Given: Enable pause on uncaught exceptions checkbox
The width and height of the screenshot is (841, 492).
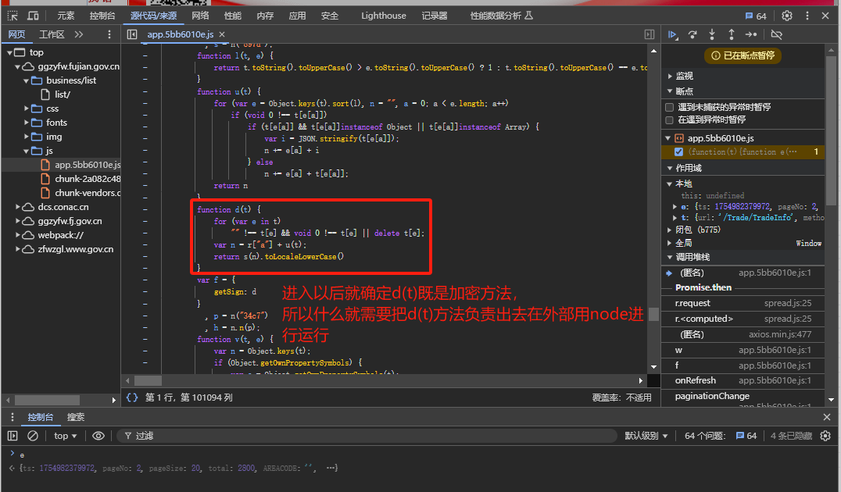Looking at the screenshot, I should click(669, 107).
